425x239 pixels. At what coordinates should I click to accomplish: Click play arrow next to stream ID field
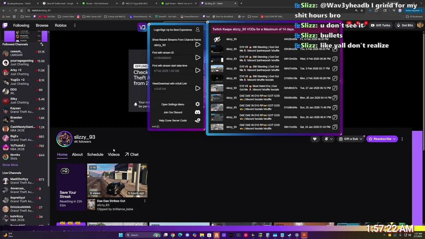[198, 58]
